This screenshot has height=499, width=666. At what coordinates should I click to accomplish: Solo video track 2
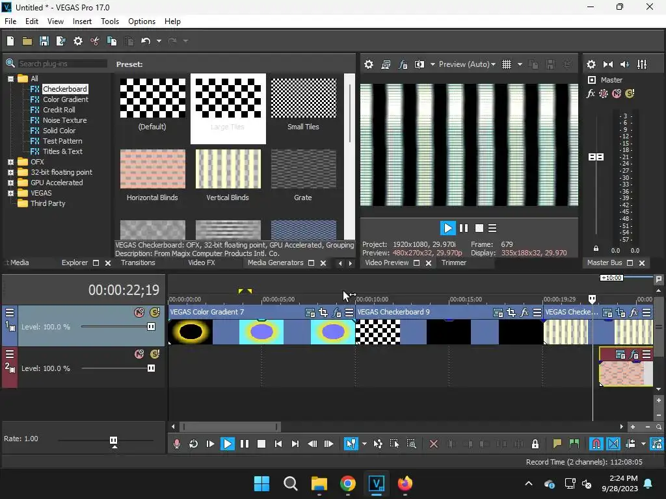(x=155, y=354)
